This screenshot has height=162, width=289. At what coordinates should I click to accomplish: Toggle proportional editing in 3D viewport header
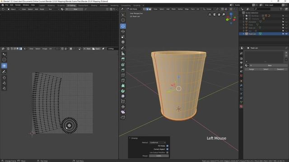[x=231, y=9]
